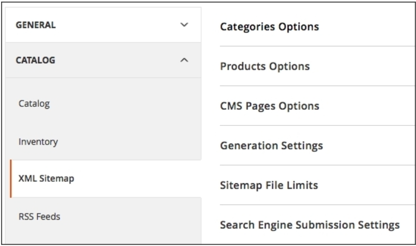Select Inventory in the sidebar

pos(38,142)
